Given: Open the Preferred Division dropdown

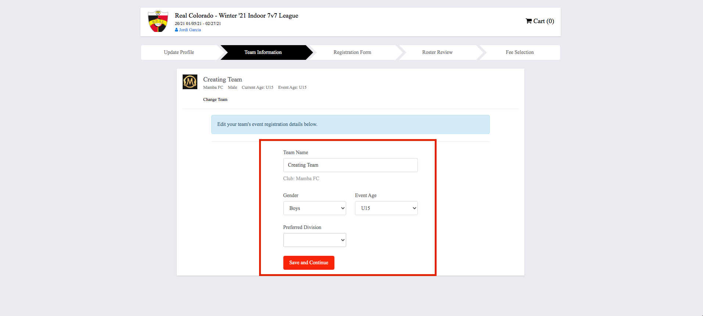Looking at the screenshot, I should point(315,240).
